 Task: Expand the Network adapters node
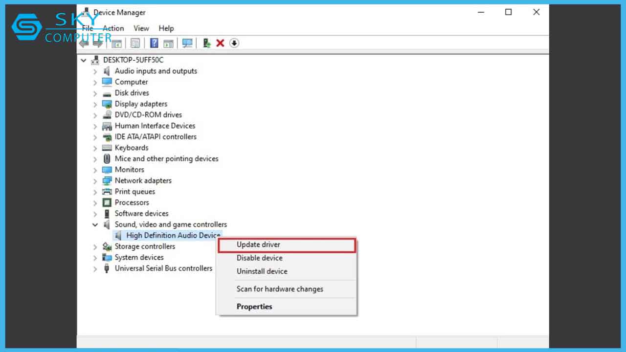(95, 181)
